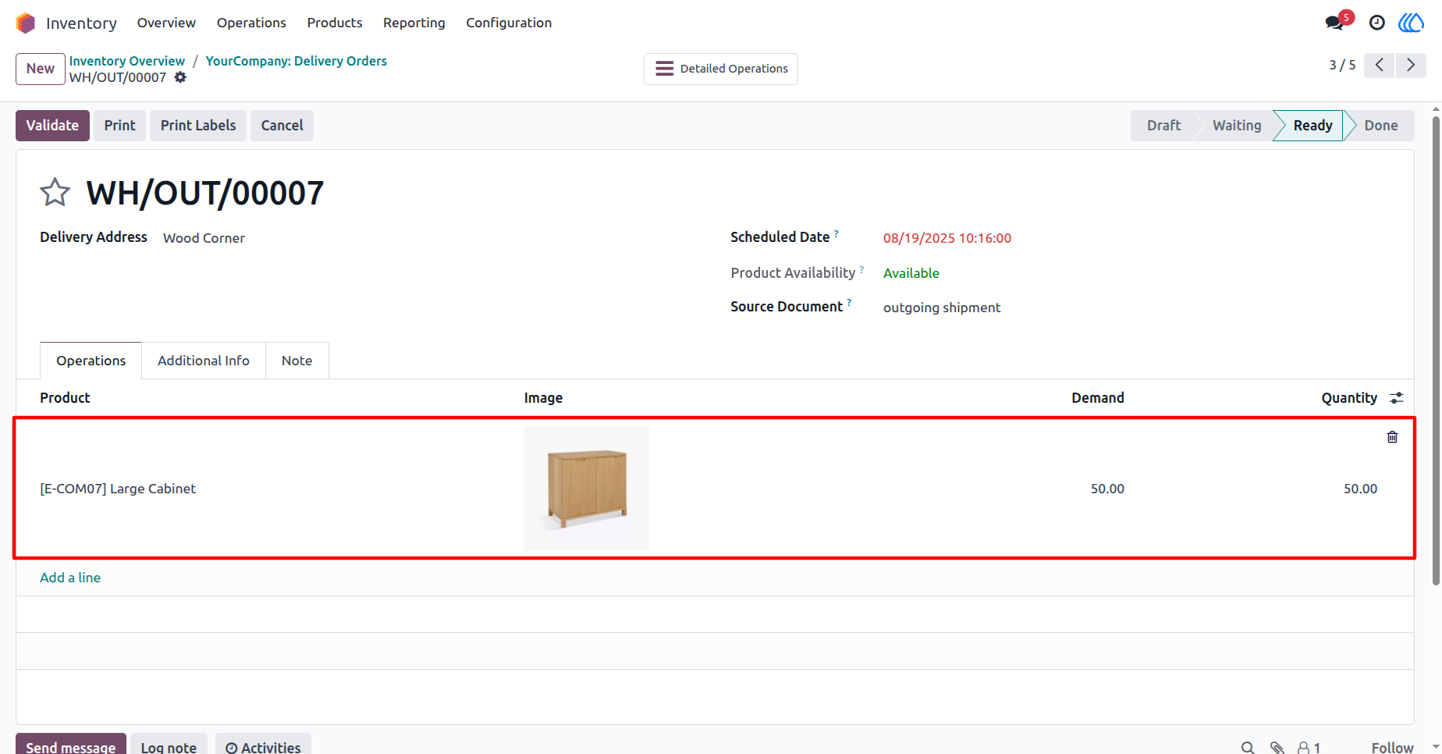Go to the previous record arrow
The image size is (1442, 754).
[1380, 65]
